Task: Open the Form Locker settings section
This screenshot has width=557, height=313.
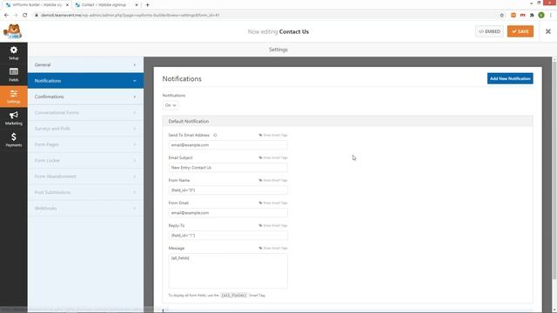Action: pos(85,160)
